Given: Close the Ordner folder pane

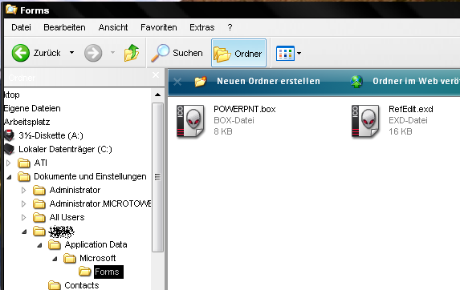Looking at the screenshot, I should click(156, 75).
